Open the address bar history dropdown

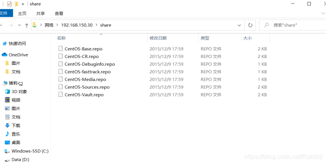(239, 25)
